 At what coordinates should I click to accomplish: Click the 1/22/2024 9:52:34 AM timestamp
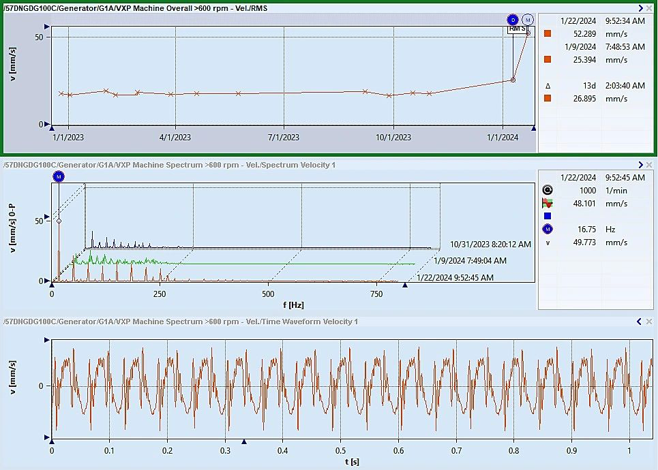tap(603, 21)
